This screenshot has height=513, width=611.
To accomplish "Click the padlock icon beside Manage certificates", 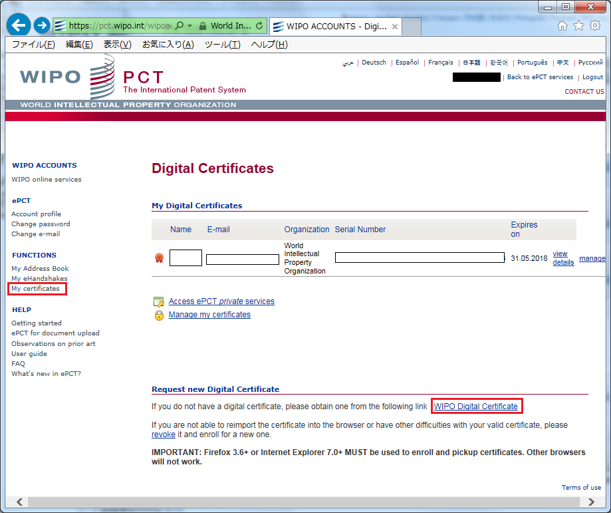I will pyautogui.click(x=159, y=315).
